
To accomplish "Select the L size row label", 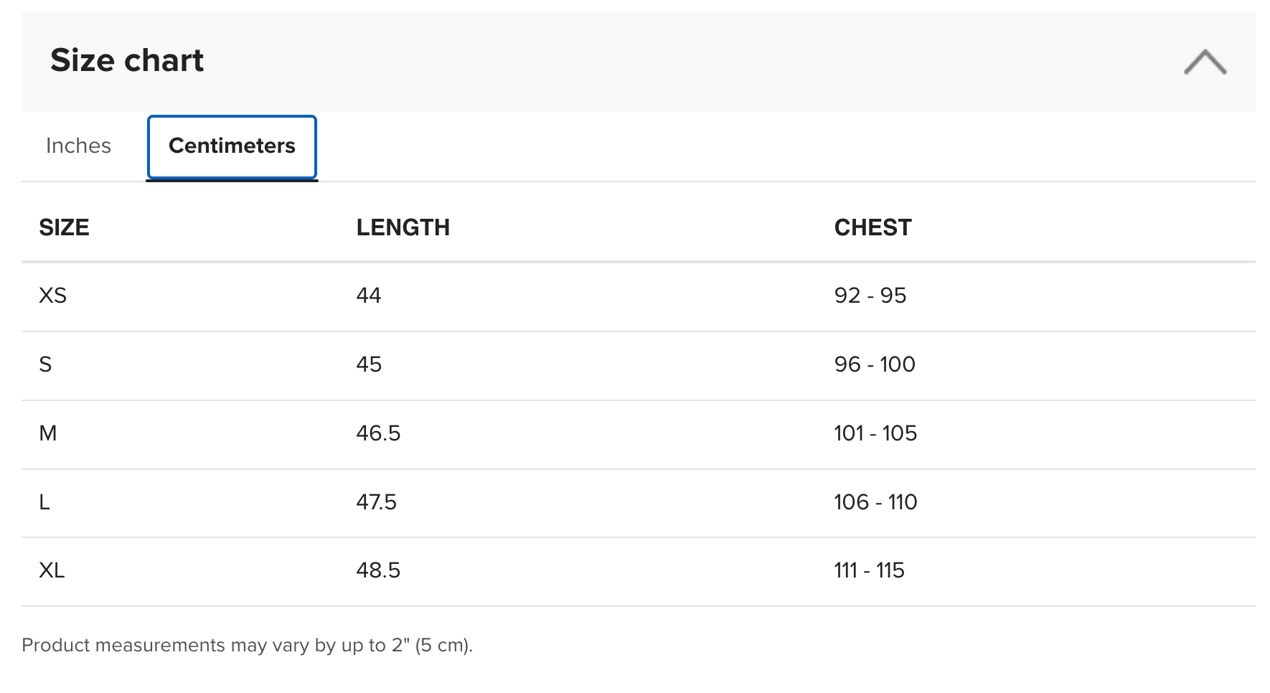I will coord(44,502).
